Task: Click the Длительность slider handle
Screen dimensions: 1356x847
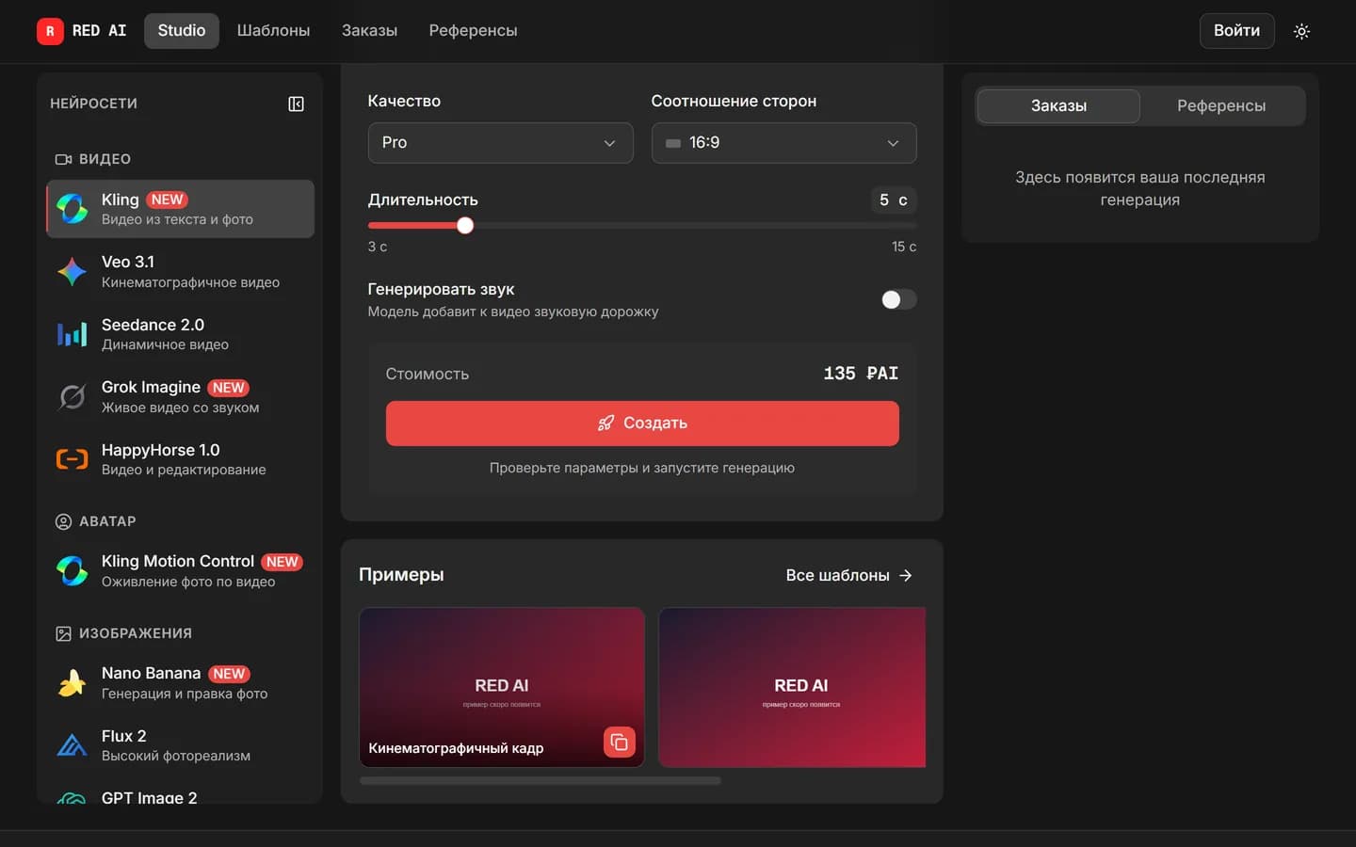Action: pos(465,225)
